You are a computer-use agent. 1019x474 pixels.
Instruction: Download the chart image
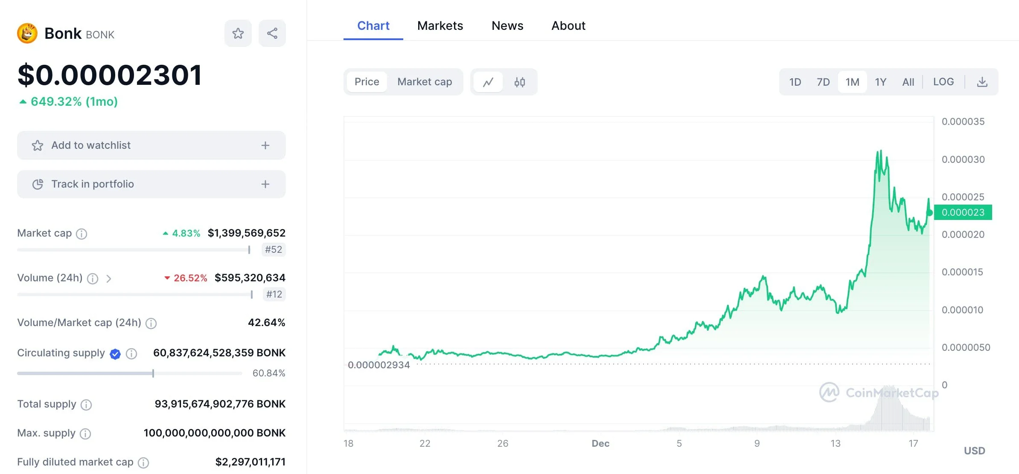click(983, 81)
